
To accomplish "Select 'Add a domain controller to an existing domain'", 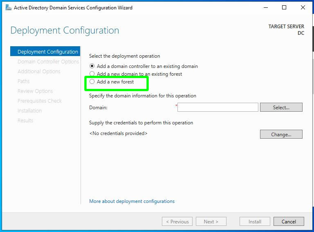I will (x=92, y=66).
